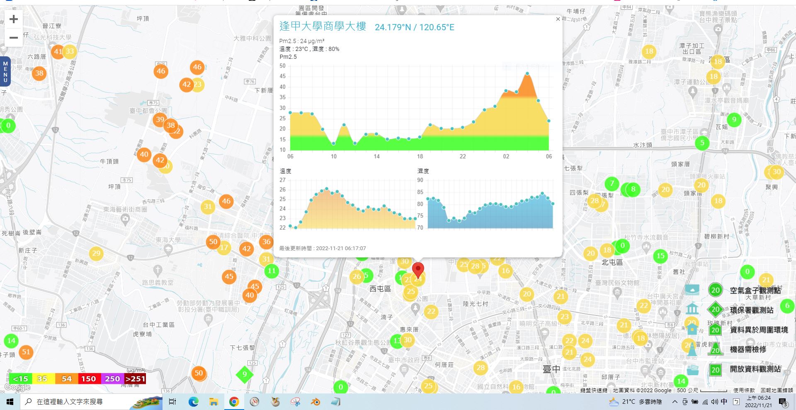Click the 最後更新時間 timestamp text
Viewport: 796px width, 410px height.
[323, 248]
